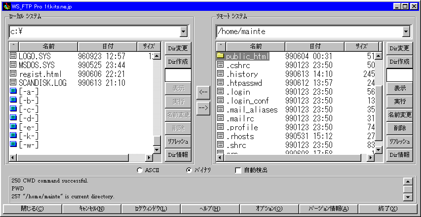
Task: Click the キャンセル(N) button
Action: click(92, 209)
